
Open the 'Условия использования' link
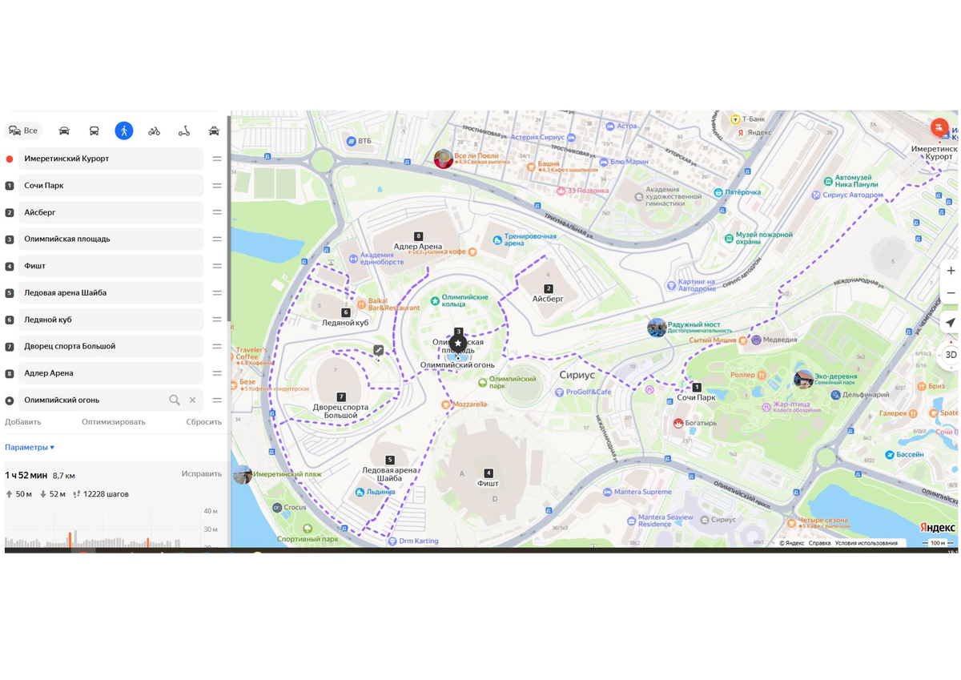click(x=867, y=543)
